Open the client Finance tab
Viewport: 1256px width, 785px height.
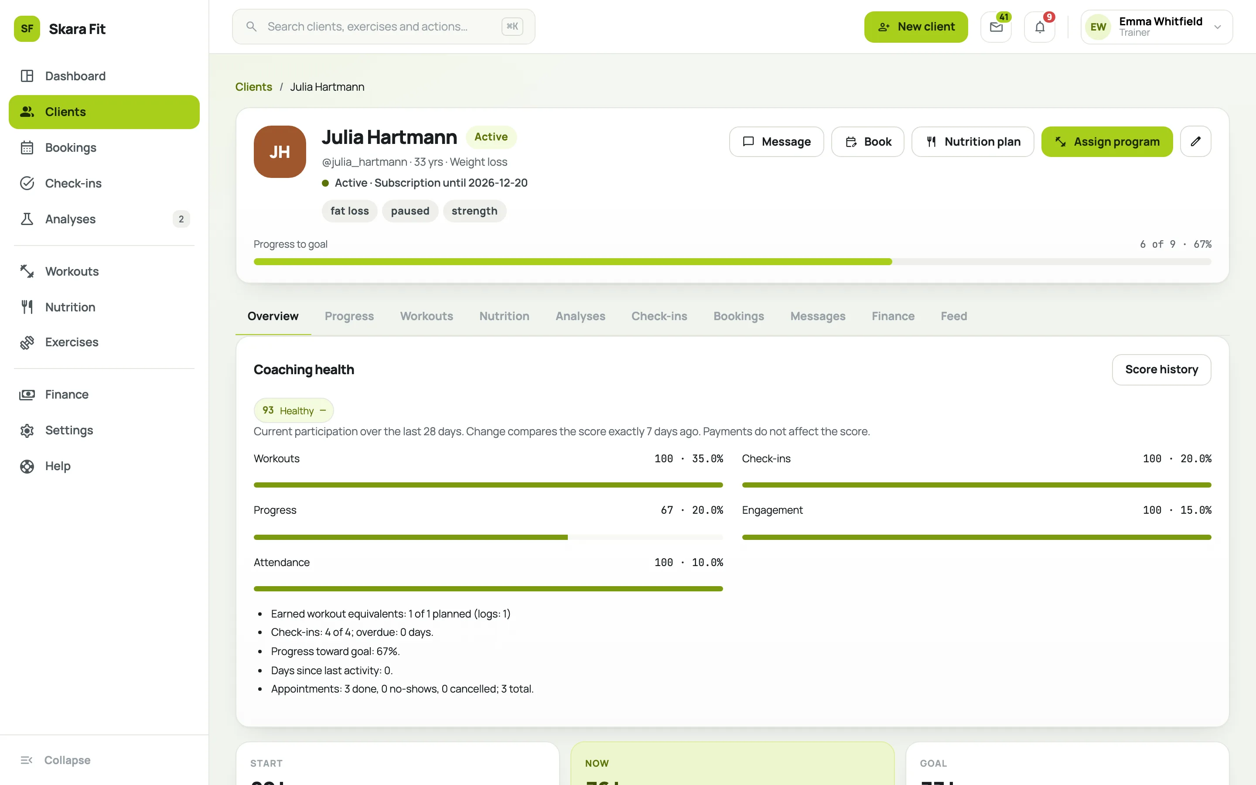893,316
